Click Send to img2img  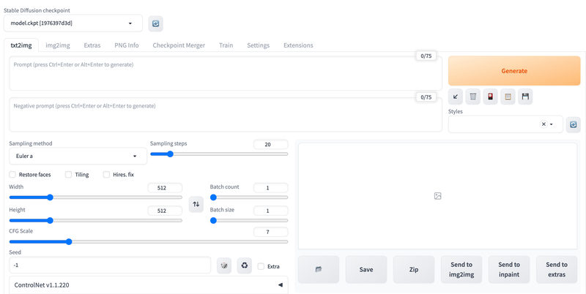(461, 269)
